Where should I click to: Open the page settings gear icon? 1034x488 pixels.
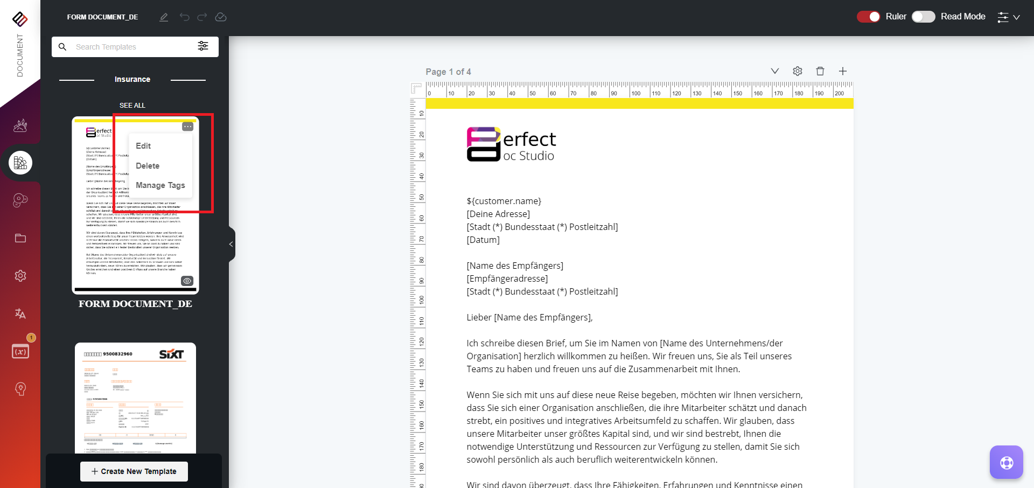click(x=798, y=71)
